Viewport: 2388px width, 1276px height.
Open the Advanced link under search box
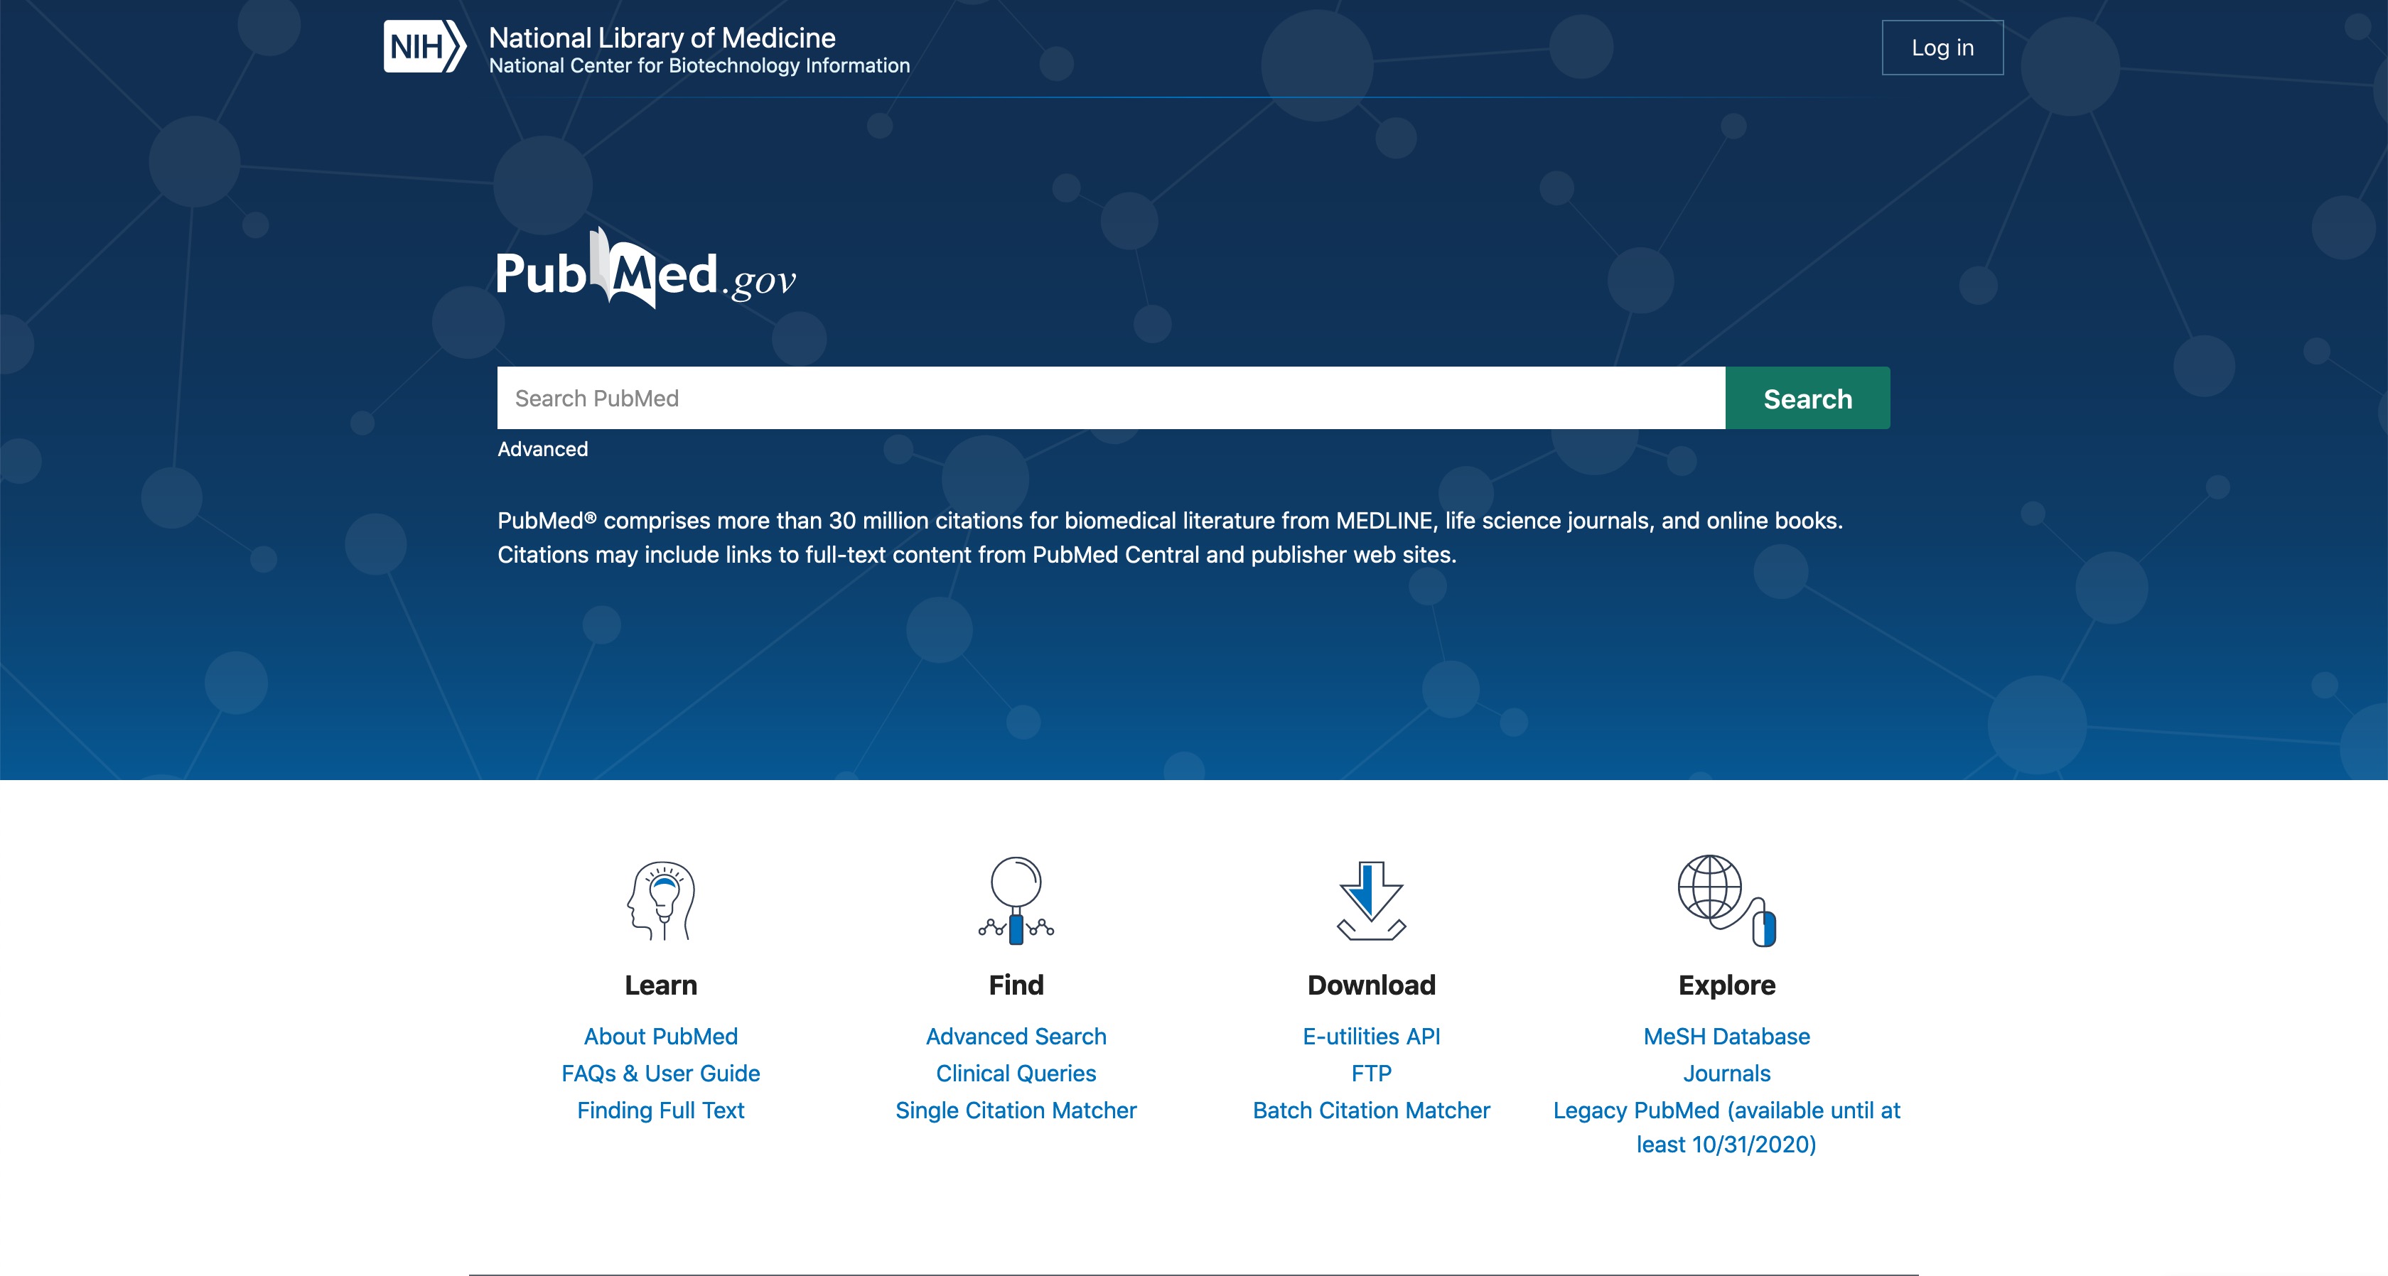542,450
